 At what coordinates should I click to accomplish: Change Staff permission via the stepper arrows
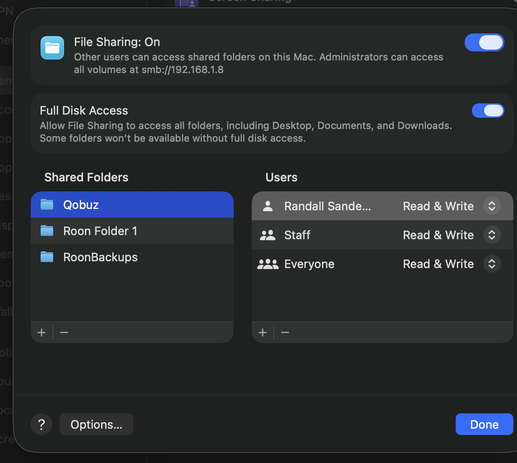[x=492, y=235]
